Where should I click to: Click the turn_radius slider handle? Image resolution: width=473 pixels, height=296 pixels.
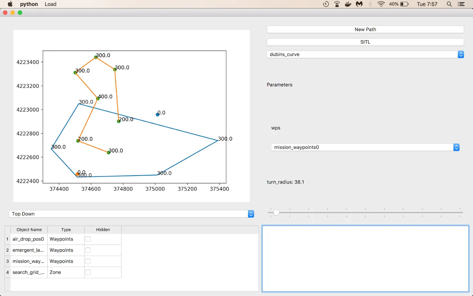(276, 212)
